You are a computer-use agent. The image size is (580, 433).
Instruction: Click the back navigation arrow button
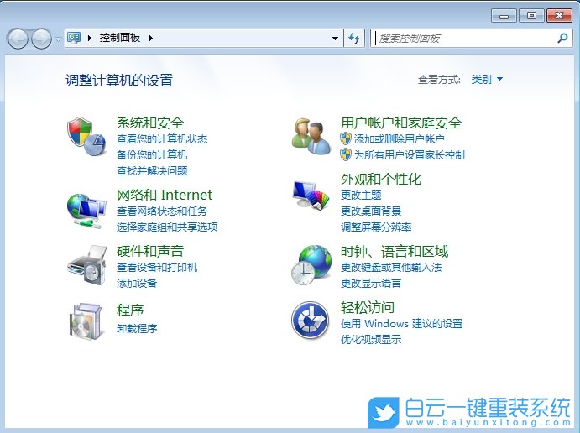tap(18, 39)
